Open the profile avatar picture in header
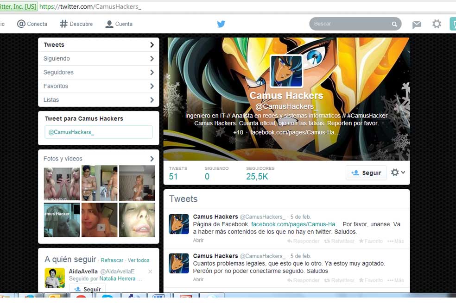 tap(286, 71)
